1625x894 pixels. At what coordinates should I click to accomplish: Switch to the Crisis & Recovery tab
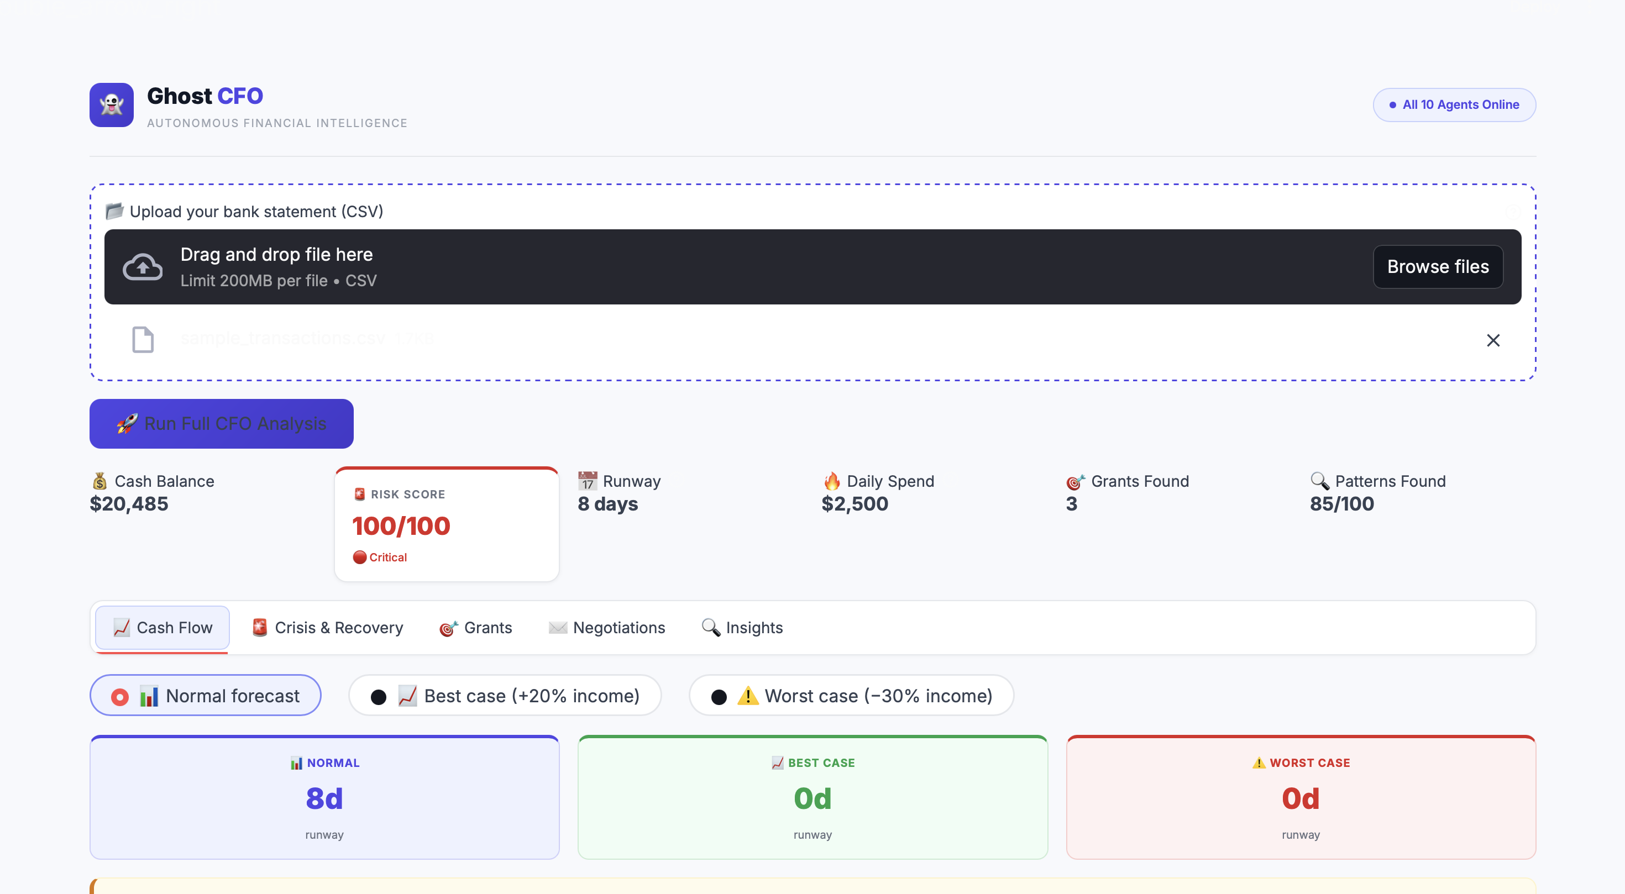click(327, 627)
